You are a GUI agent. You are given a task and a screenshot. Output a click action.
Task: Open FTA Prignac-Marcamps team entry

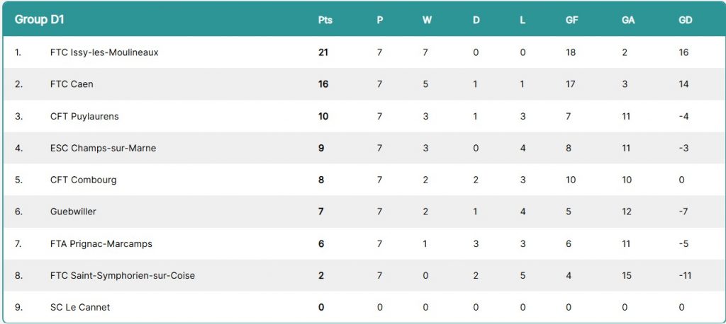[x=101, y=243]
